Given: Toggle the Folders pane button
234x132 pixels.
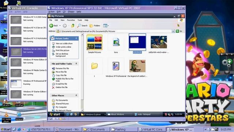Looking at the screenshot, I should [x=95, y=26].
